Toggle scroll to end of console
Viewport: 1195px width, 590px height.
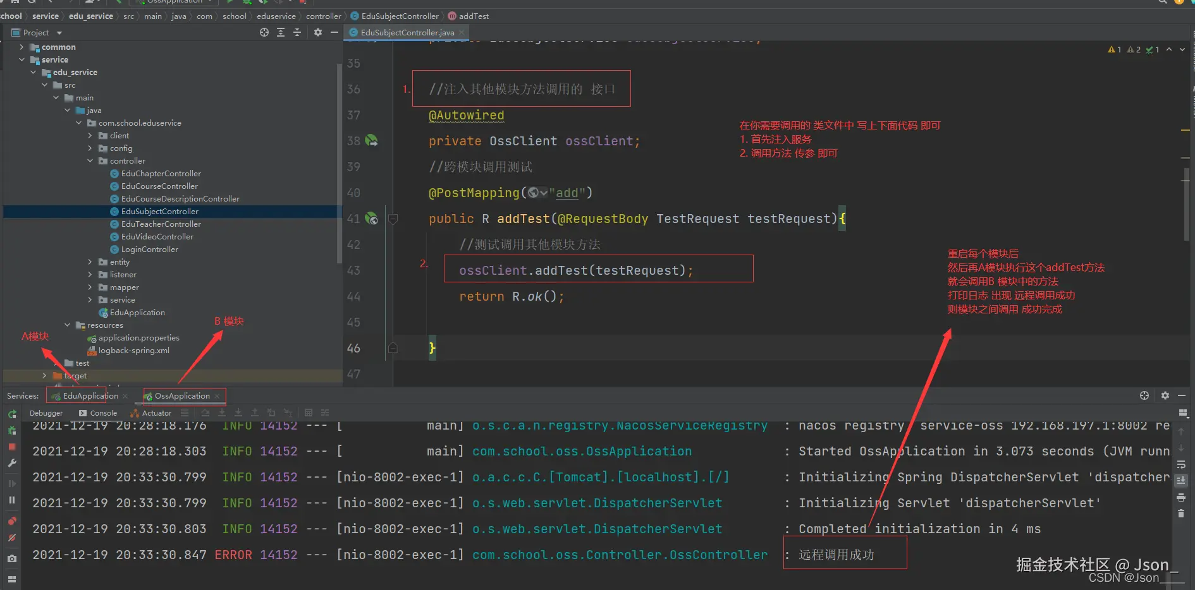click(x=1180, y=481)
